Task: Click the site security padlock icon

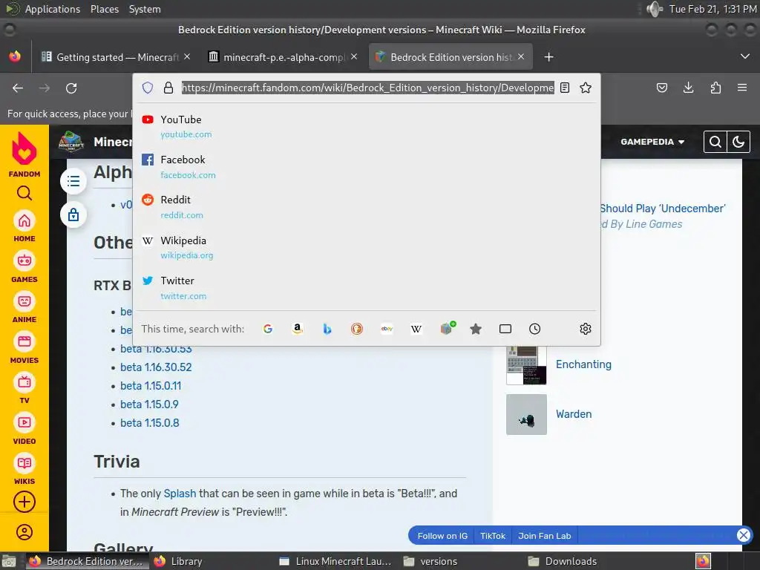Action: tap(168, 88)
